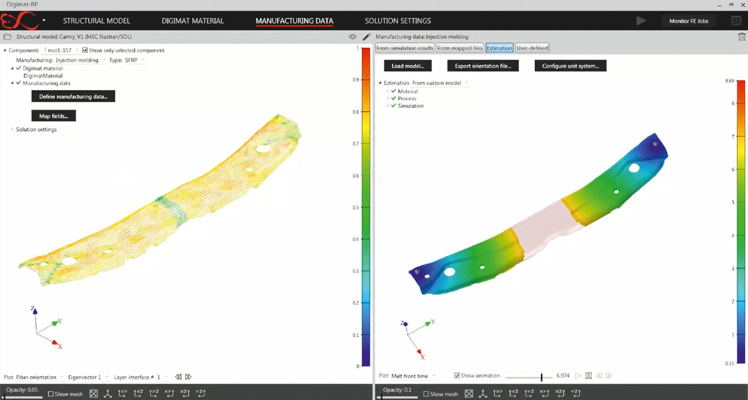Collapse the Digimat material tree node
This screenshot has width=748, height=400.
(12, 68)
